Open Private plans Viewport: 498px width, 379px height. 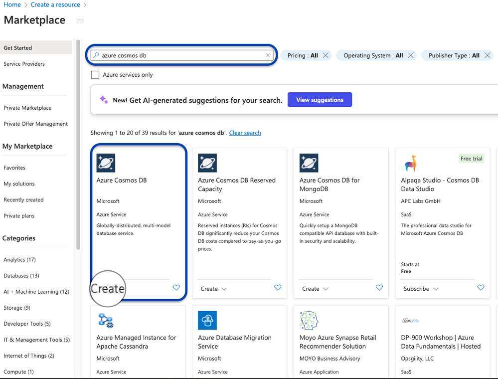pyautogui.click(x=19, y=216)
